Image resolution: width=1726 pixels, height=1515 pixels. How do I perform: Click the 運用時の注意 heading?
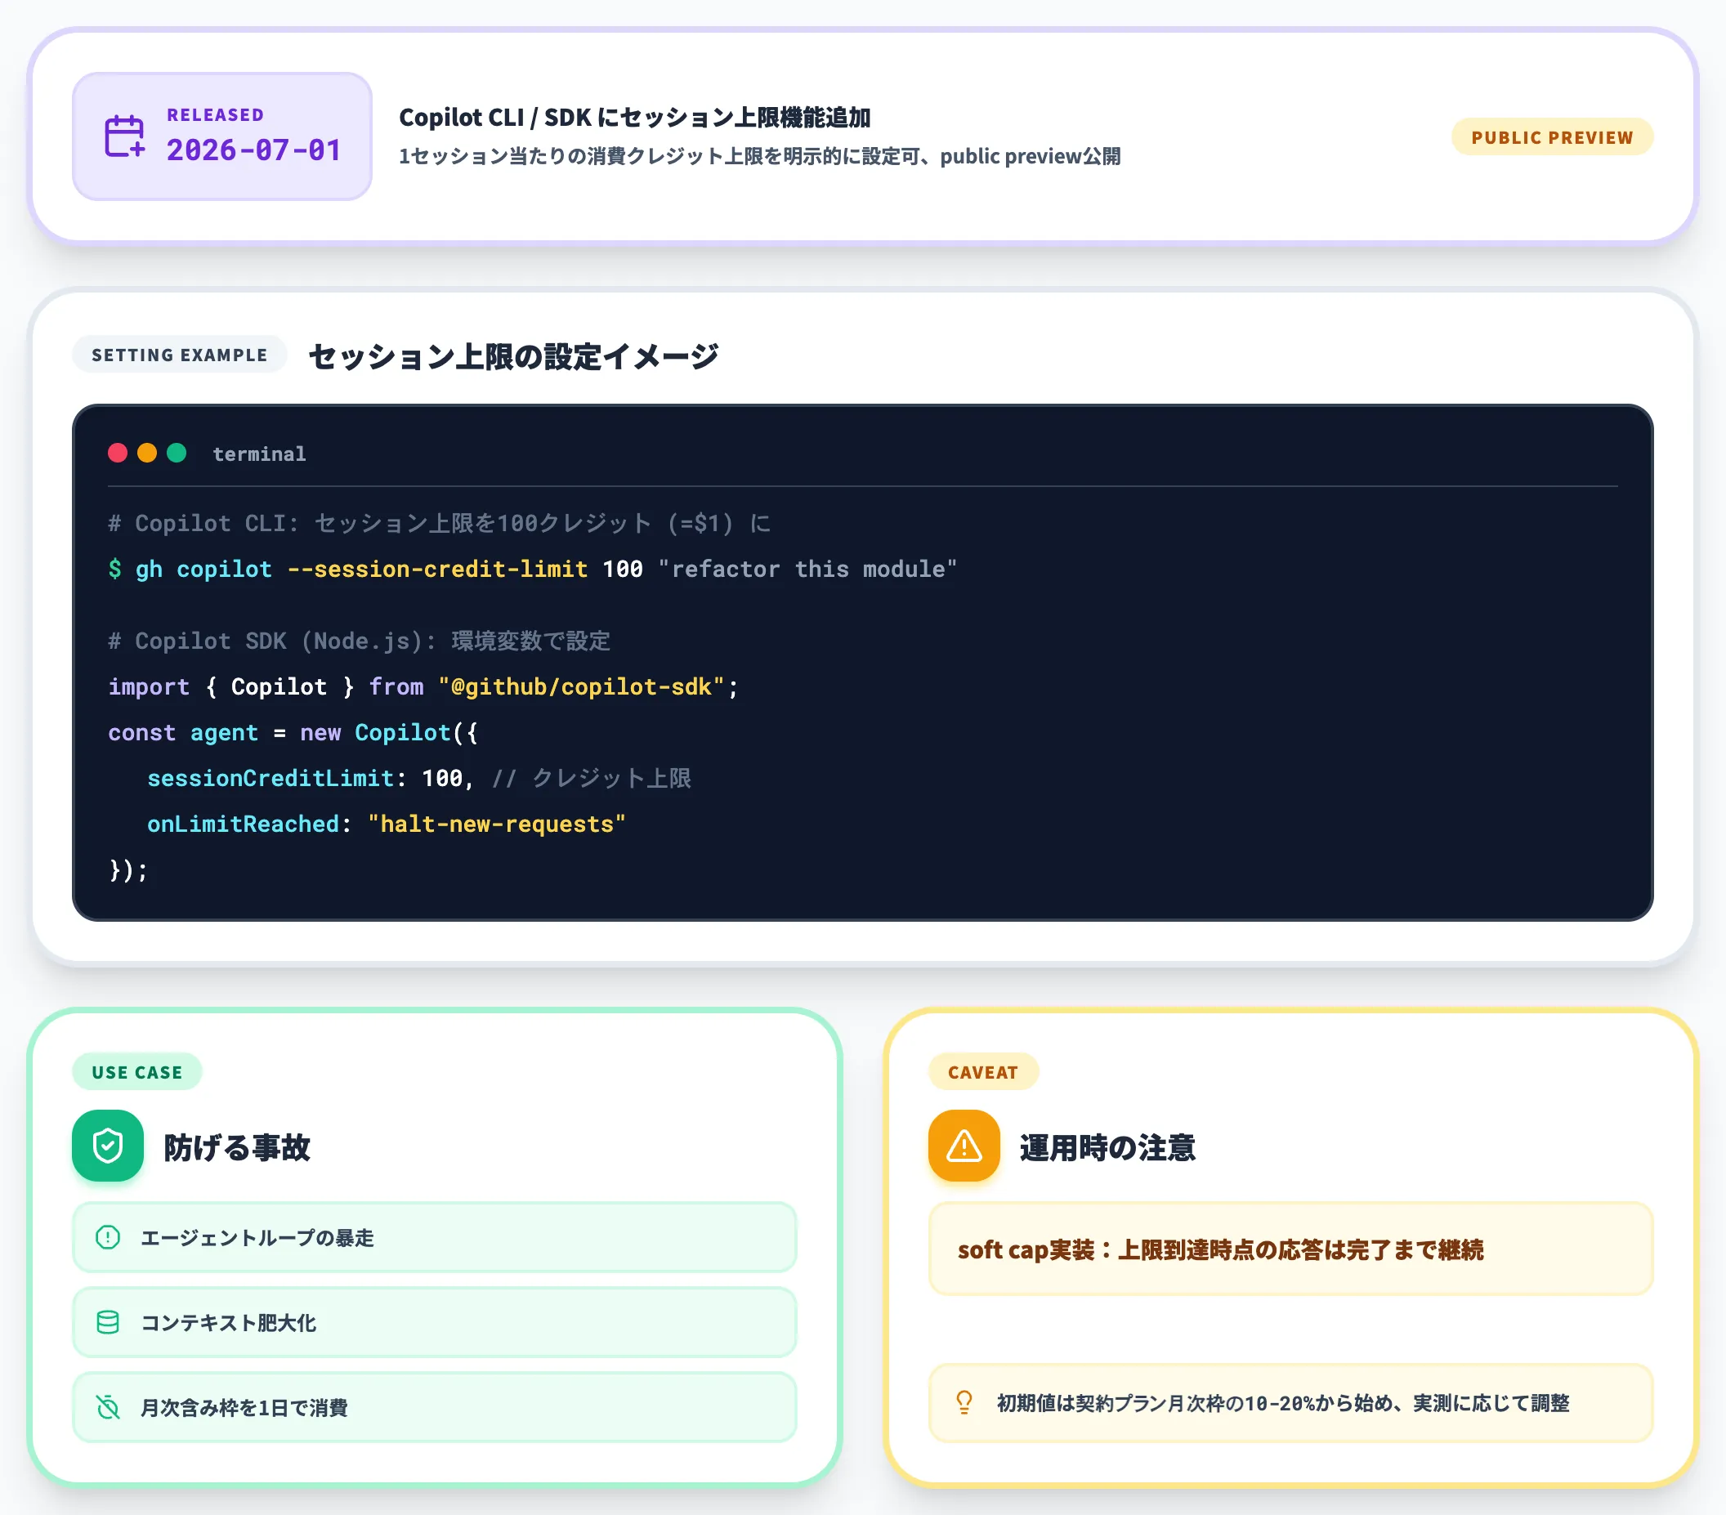(1108, 1146)
